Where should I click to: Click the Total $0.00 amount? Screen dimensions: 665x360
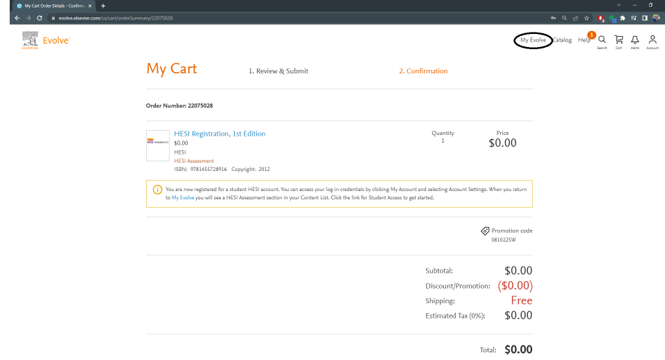(518, 350)
